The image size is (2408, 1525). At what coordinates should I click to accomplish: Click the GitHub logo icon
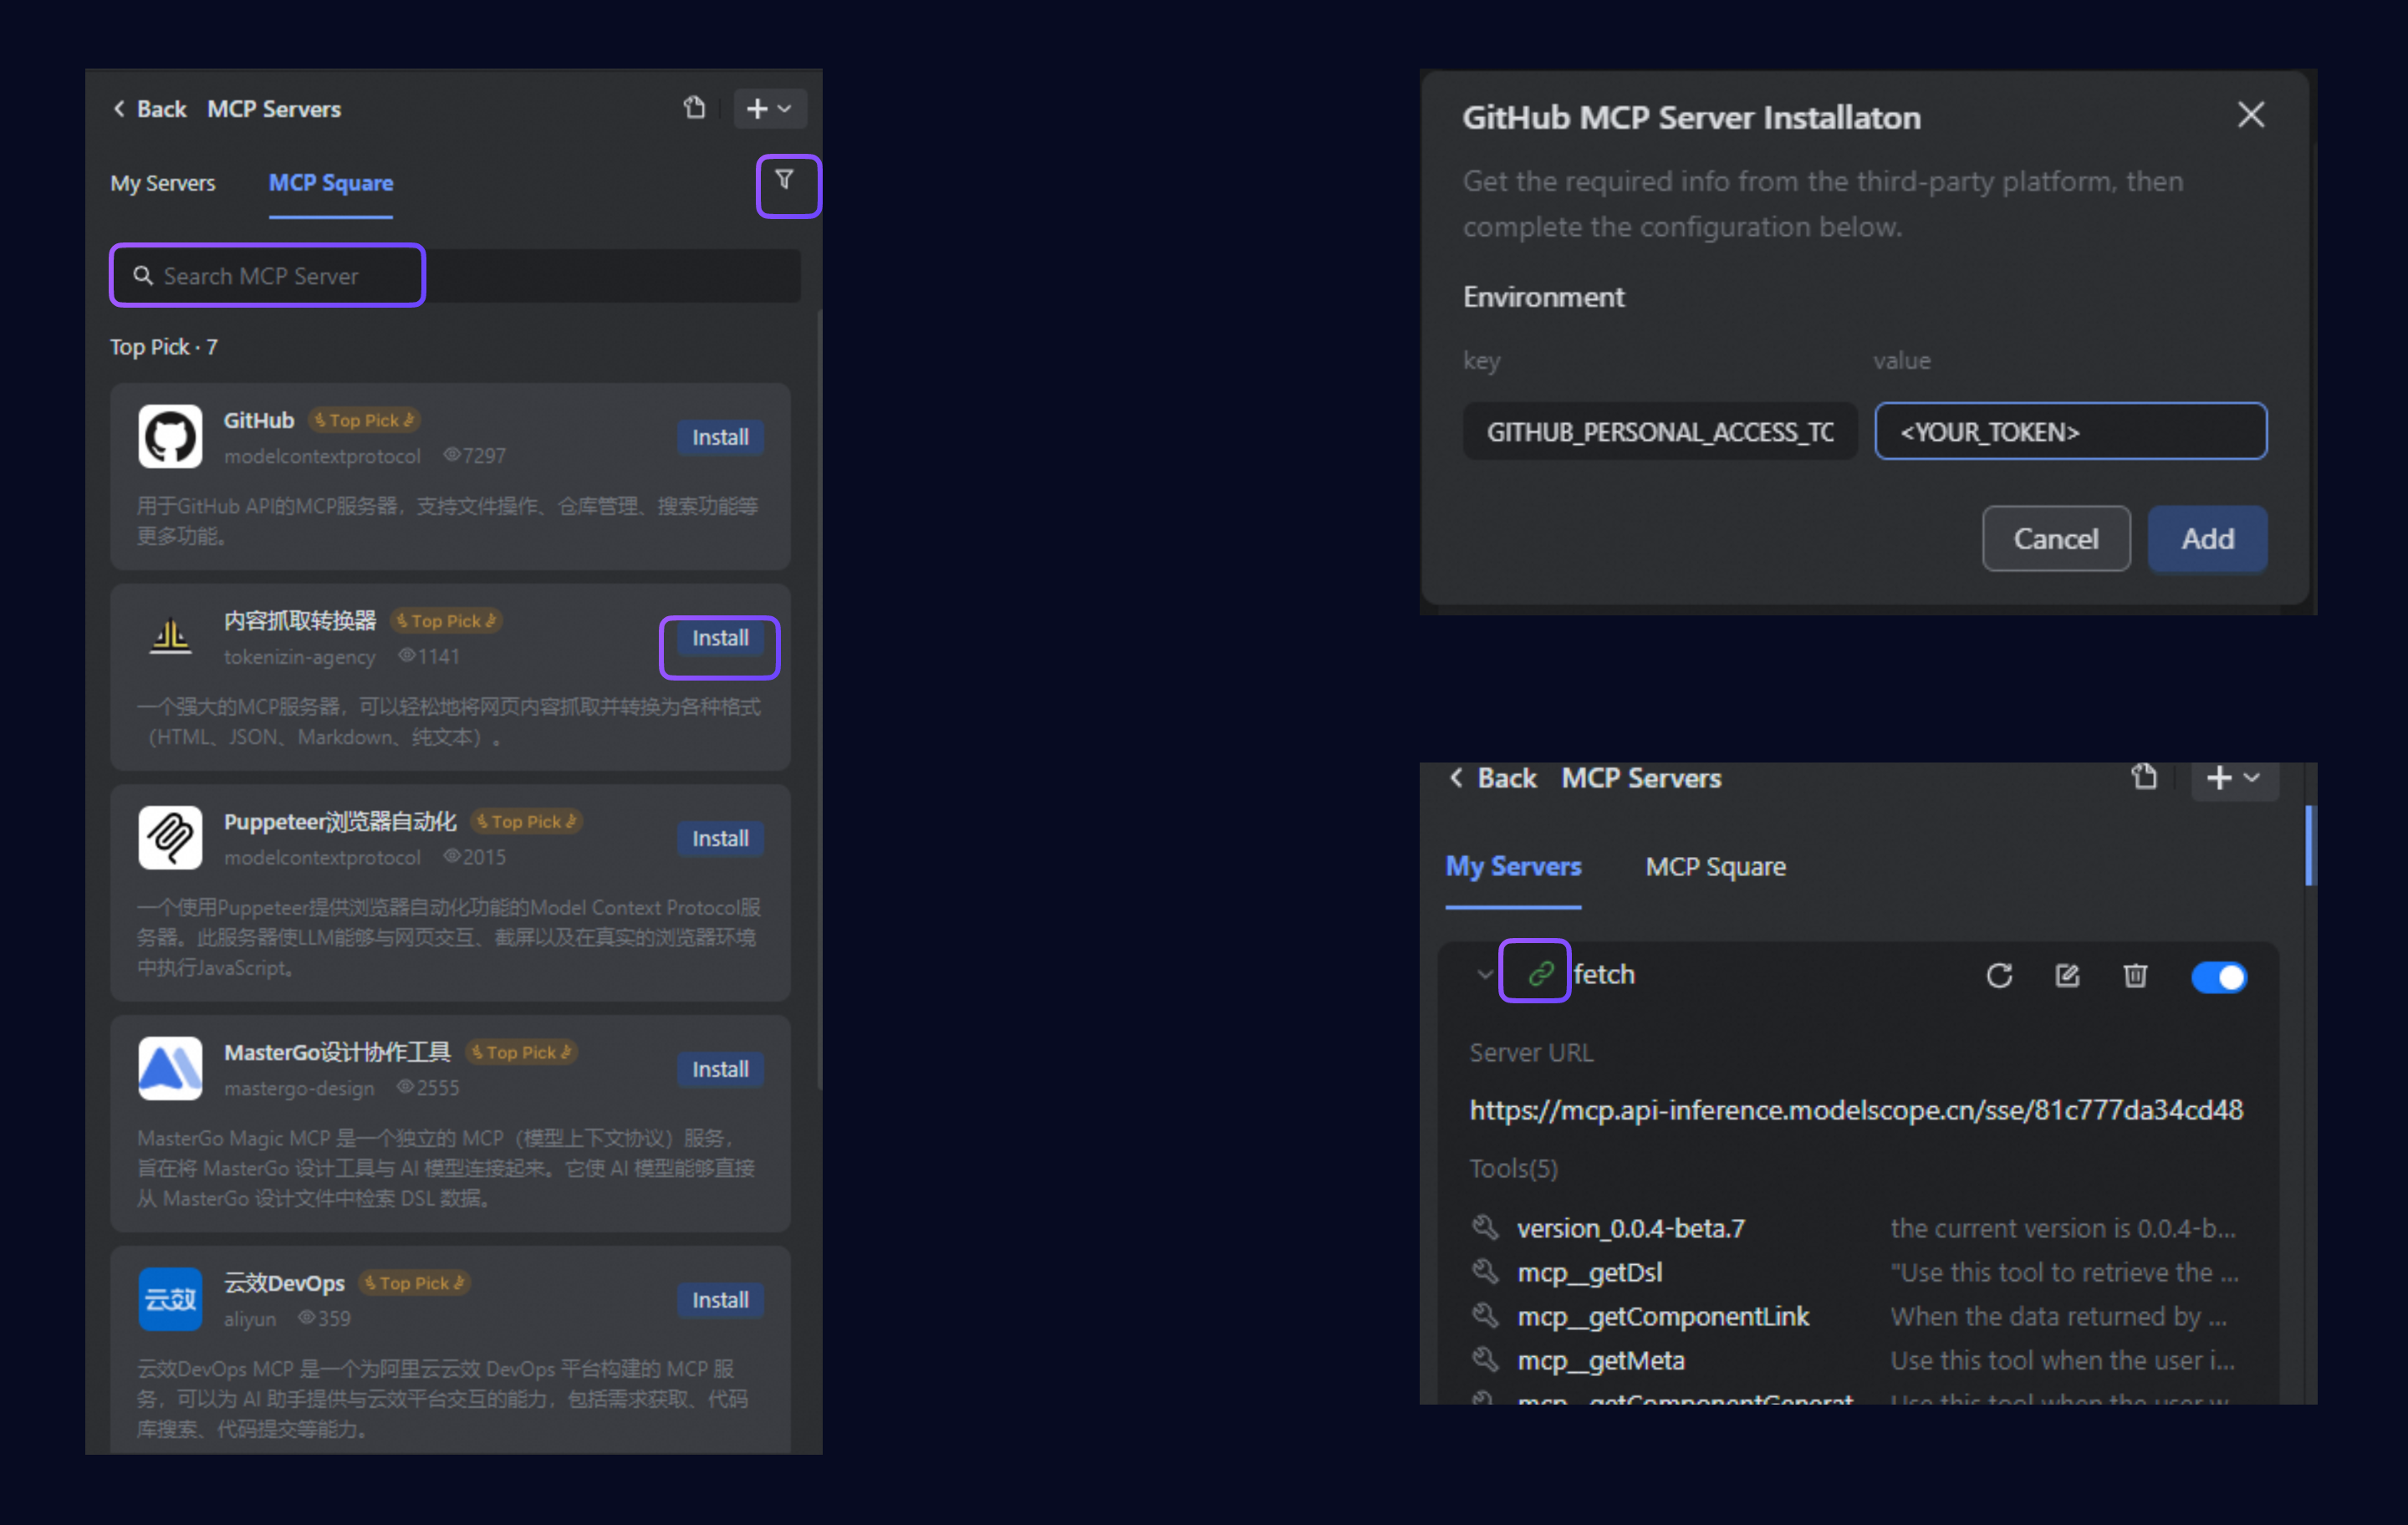click(170, 437)
